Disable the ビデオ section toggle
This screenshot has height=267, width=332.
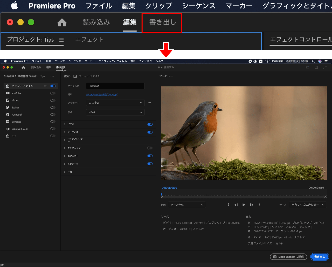(x=150, y=124)
